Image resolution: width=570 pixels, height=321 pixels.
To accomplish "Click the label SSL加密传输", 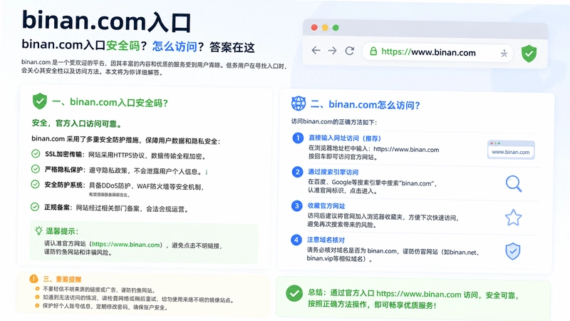I will pos(63,154).
